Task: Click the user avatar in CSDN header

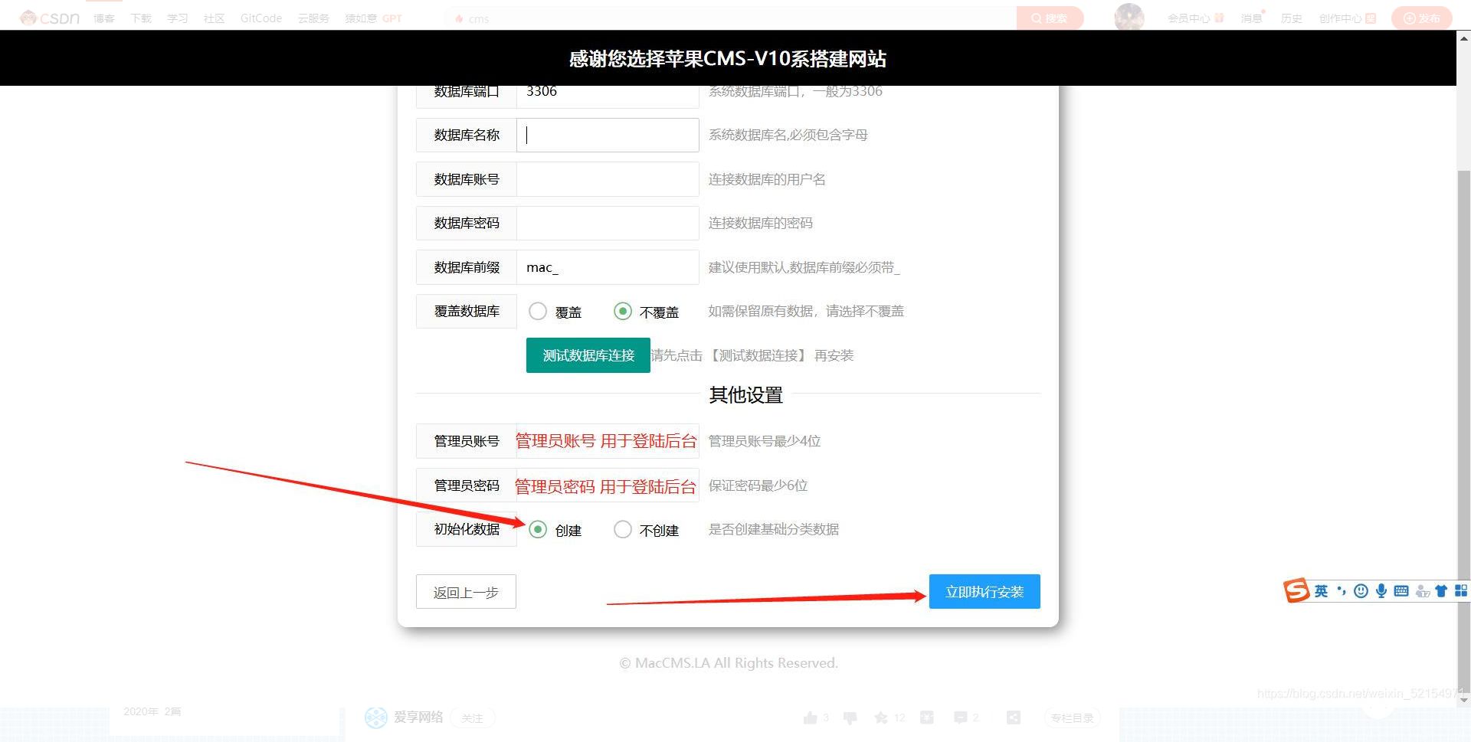Action: (1129, 18)
